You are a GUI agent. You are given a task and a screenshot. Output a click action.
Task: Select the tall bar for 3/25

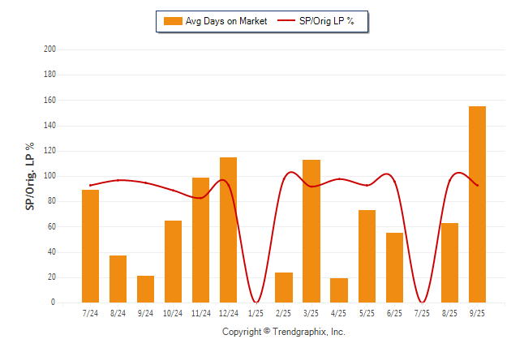(x=311, y=231)
